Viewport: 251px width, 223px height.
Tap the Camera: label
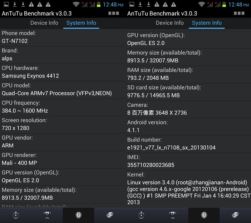tap(138, 105)
